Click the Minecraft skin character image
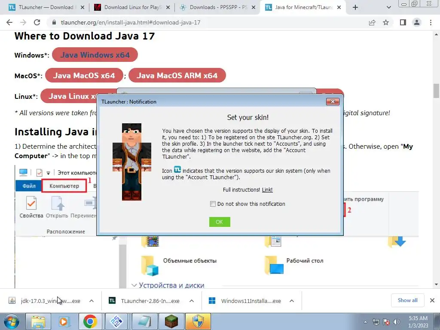 131,162
